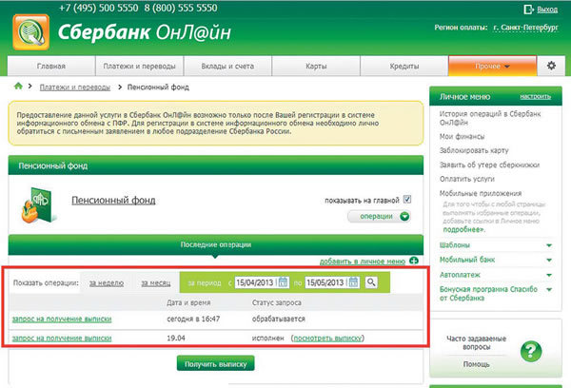Click the Пенсионный фонд service icon
571x388 pixels.
[x=39, y=204]
